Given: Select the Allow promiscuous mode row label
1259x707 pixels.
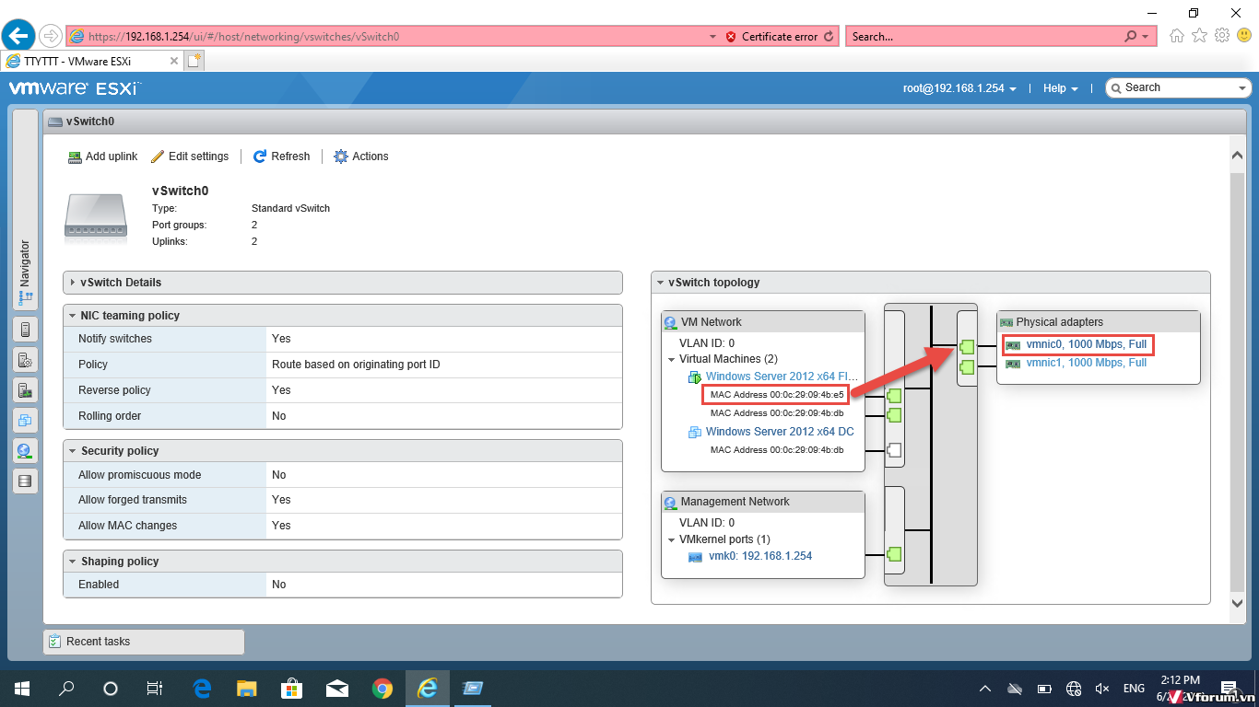Looking at the screenshot, I should pyautogui.click(x=139, y=475).
